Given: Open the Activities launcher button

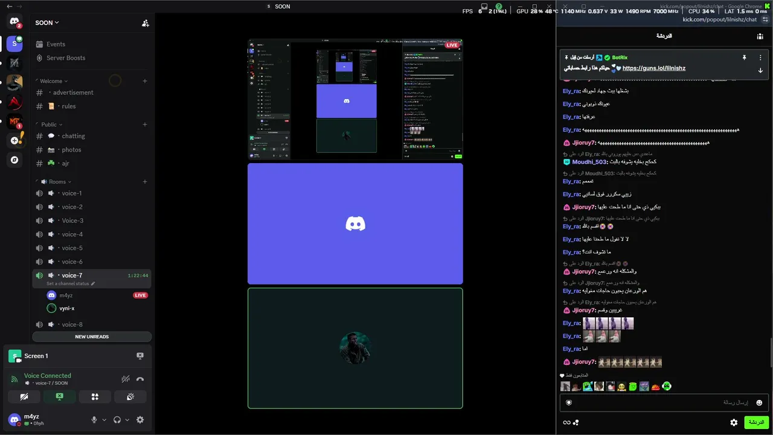Looking at the screenshot, I should [95, 397].
